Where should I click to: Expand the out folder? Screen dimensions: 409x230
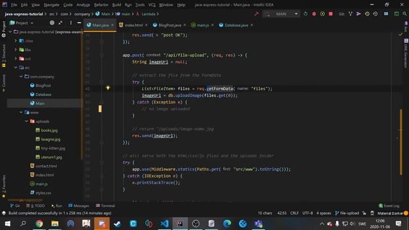15,59
